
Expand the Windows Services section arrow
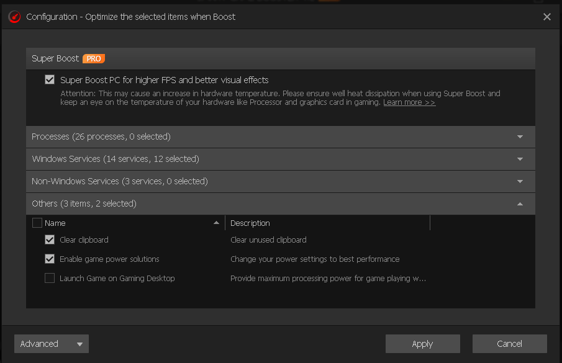(520, 159)
